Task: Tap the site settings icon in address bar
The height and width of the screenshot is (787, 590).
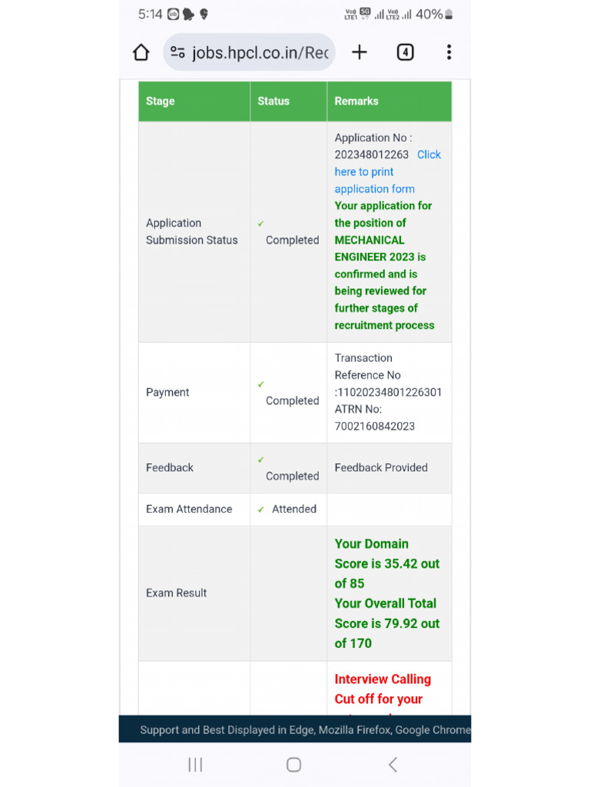Action: point(177,52)
